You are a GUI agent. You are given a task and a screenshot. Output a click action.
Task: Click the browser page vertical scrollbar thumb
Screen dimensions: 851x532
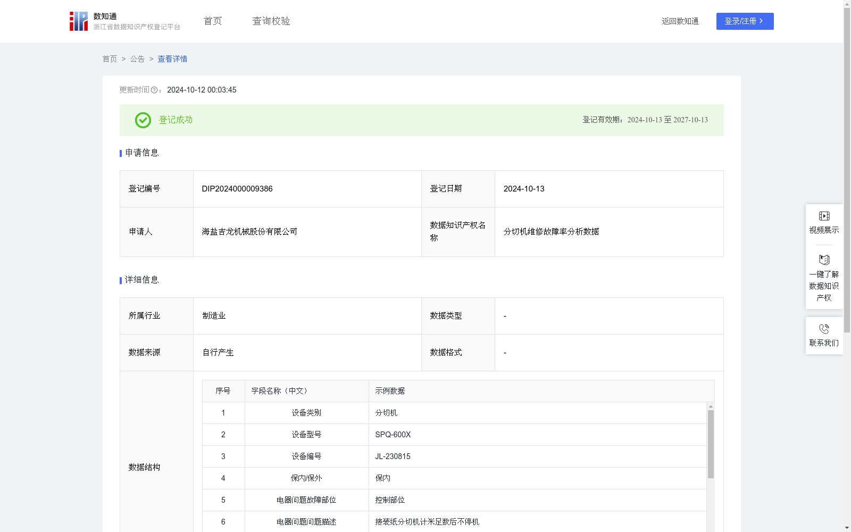pyautogui.click(x=847, y=170)
